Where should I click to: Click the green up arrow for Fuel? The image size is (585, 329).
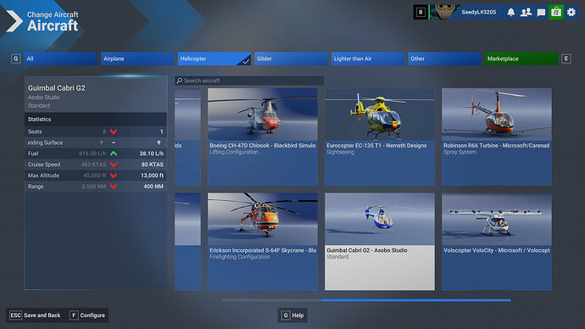114,153
